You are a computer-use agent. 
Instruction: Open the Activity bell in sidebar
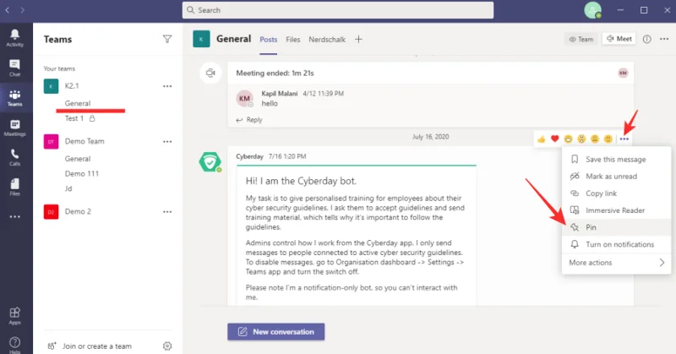[14, 37]
